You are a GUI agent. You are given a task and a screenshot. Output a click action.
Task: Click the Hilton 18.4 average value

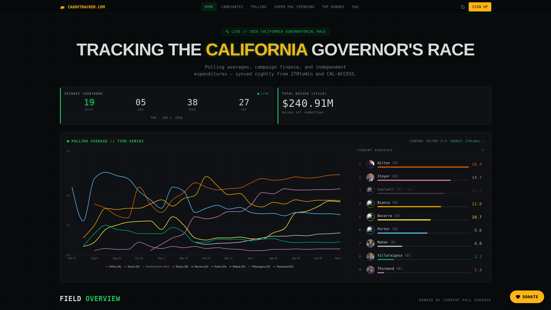pyautogui.click(x=477, y=164)
